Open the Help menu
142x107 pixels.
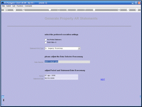(x=3, y=6)
